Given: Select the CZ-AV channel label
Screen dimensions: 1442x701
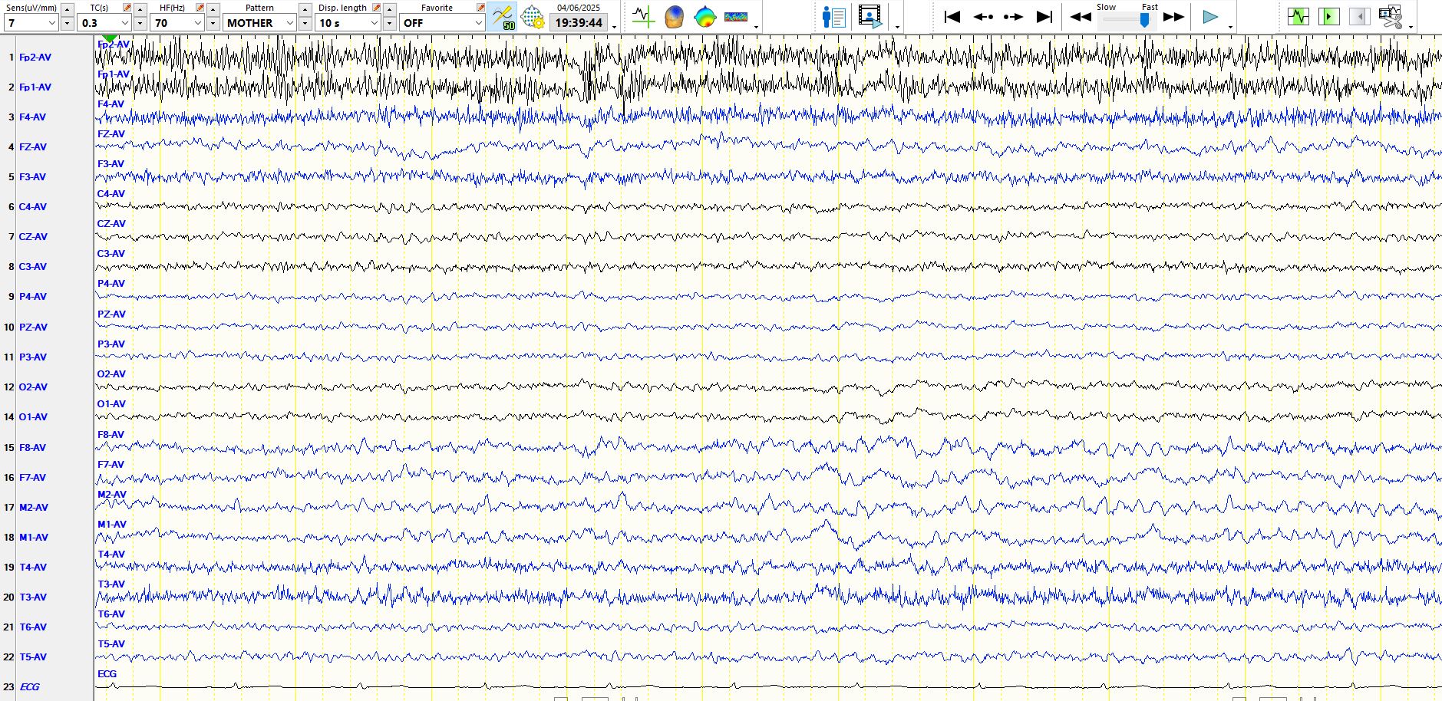Looking at the screenshot, I should 33,237.
